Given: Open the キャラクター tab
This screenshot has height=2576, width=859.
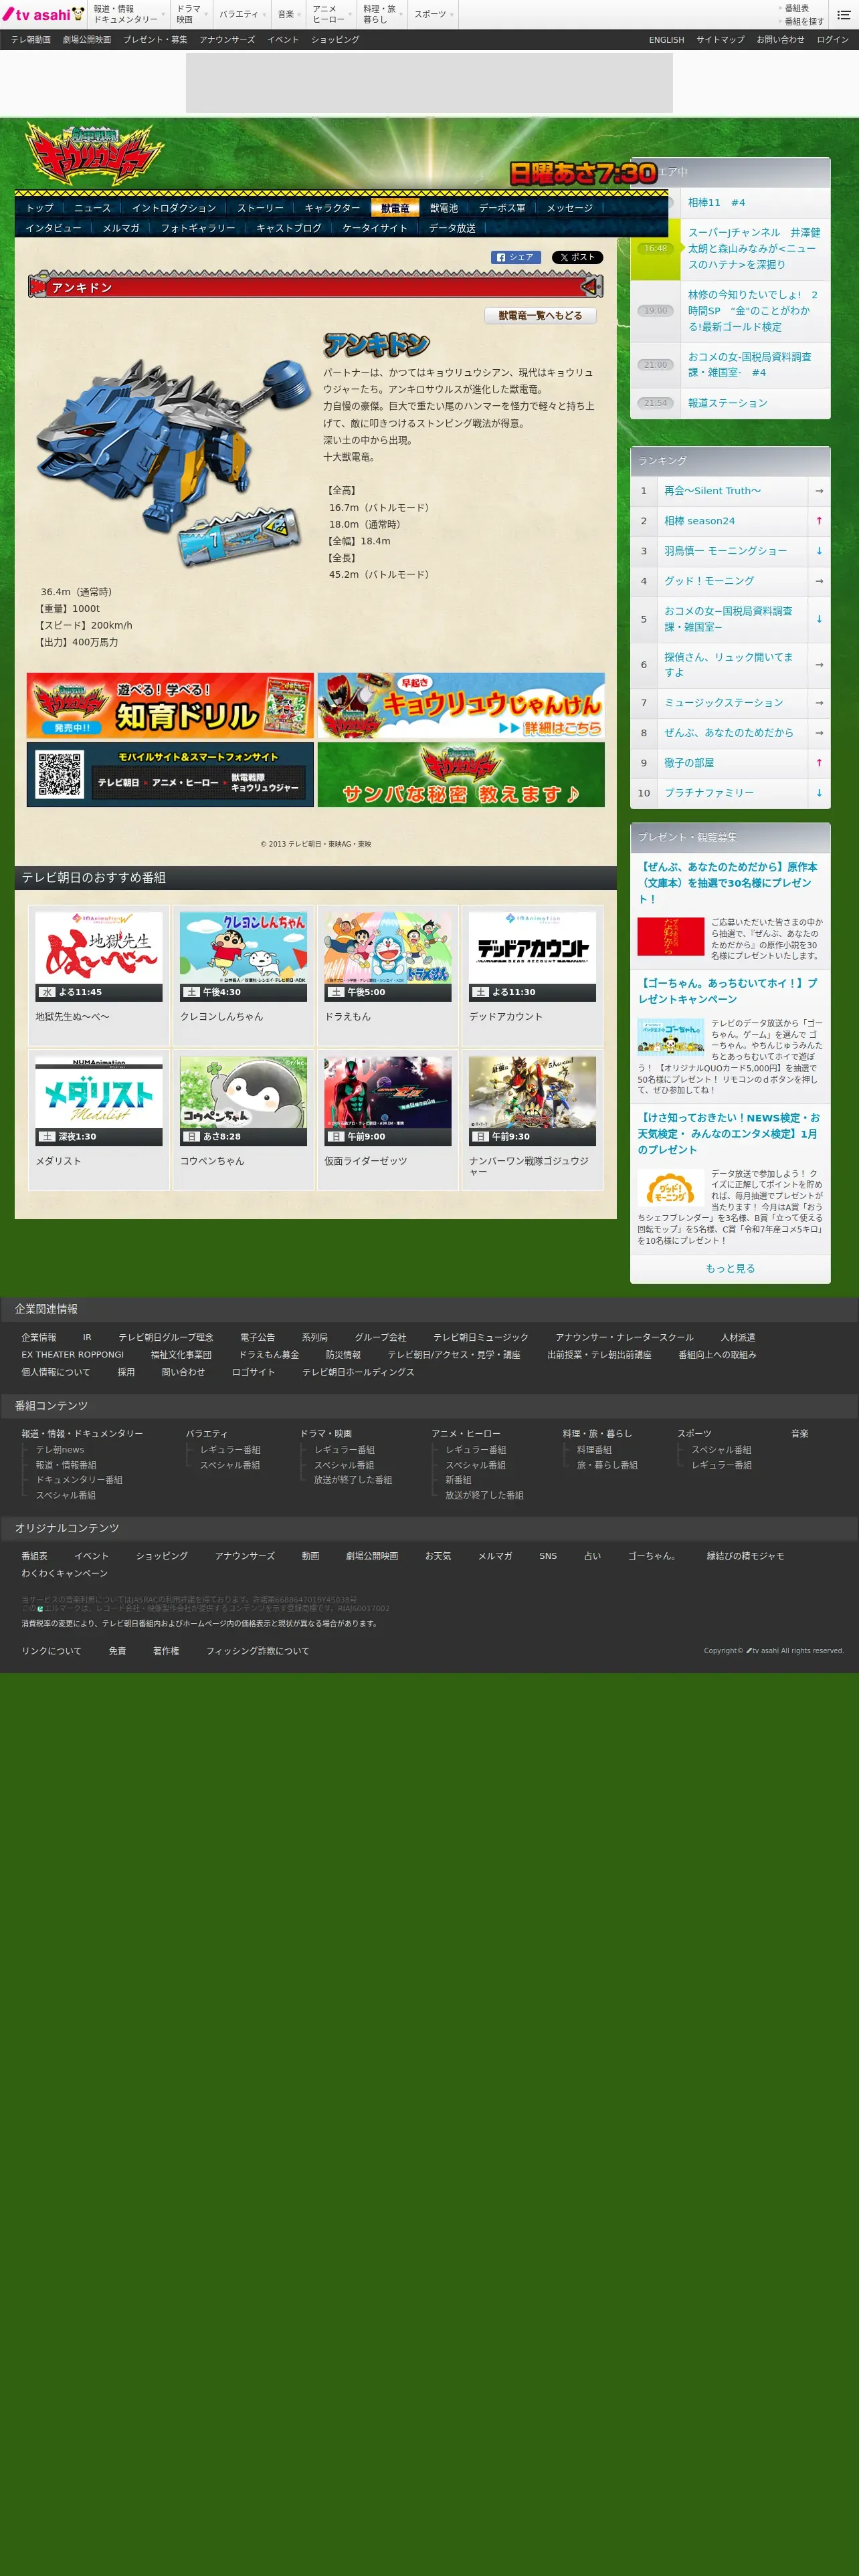Looking at the screenshot, I should coord(333,208).
